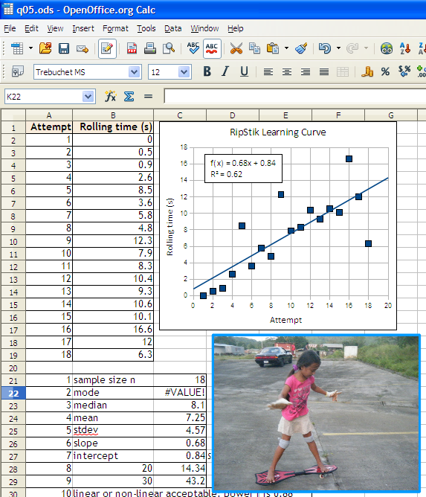Paste with the clipboard icon
Viewport: 426px width, 497px height.
point(273,48)
